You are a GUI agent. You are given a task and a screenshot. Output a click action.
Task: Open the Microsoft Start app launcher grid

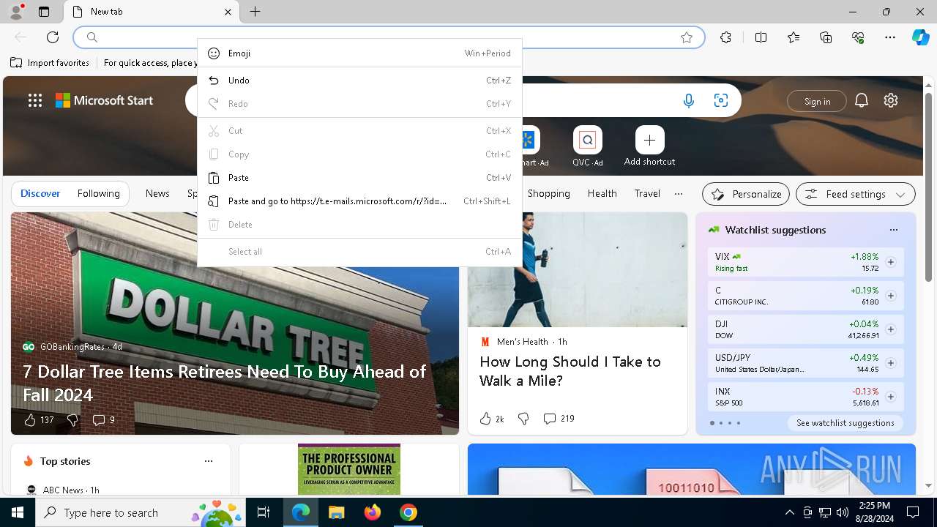[35, 100]
